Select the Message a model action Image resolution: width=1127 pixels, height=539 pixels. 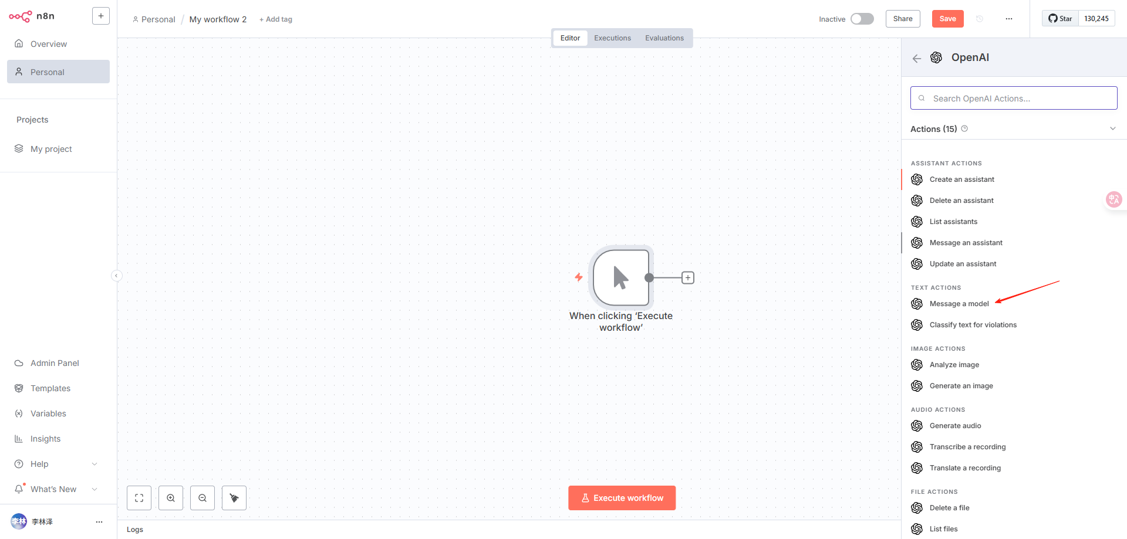(959, 304)
